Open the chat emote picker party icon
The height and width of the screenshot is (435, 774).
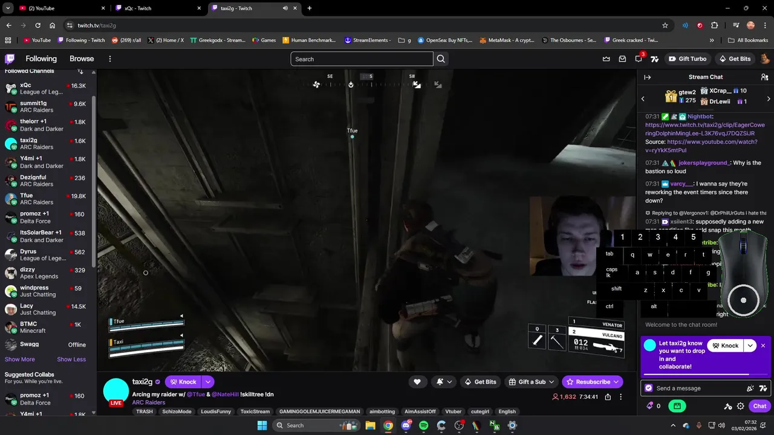tap(750, 388)
